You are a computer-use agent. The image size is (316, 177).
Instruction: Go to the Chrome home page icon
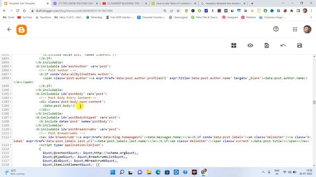[x=24, y=11]
